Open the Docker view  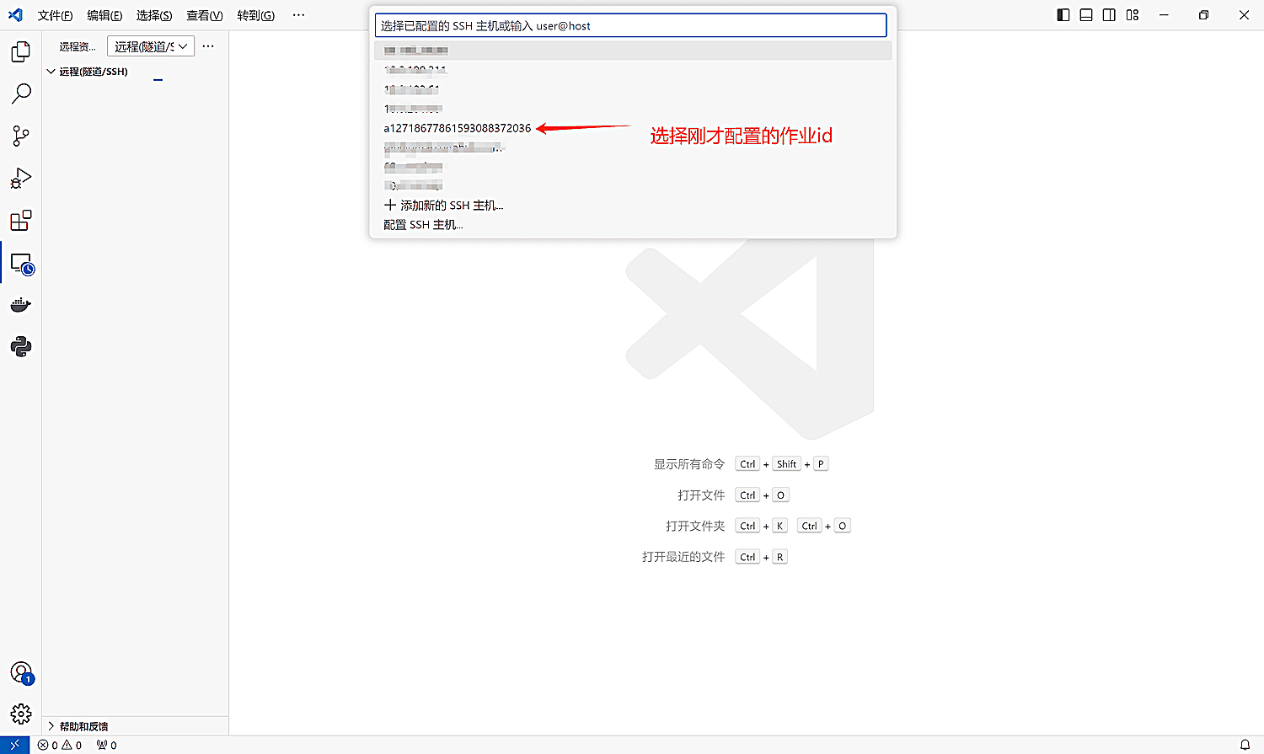(21, 305)
